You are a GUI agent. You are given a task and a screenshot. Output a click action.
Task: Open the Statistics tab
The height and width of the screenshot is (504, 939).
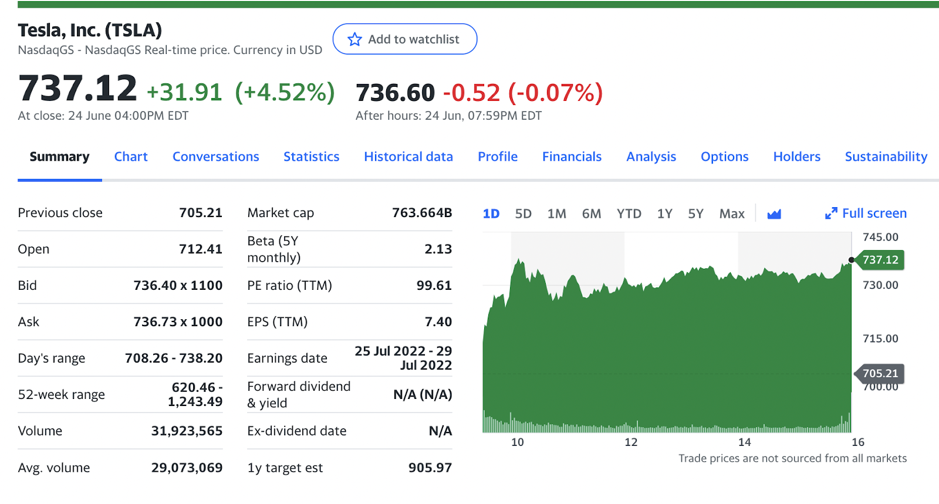click(x=312, y=157)
